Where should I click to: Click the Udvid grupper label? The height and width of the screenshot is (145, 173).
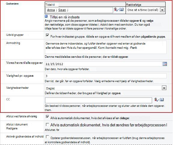[x=15, y=35]
